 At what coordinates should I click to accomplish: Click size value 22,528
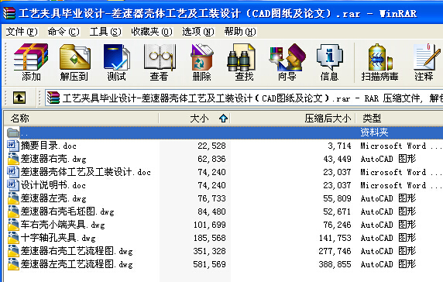coord(211,146)
